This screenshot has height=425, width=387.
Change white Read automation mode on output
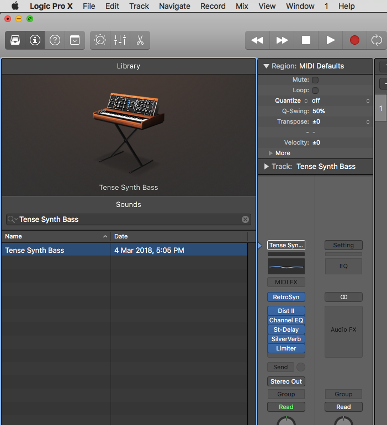[343, 407]
